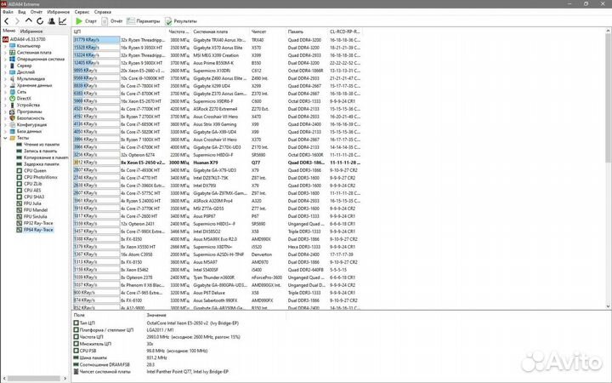The height and width of the screenshot is (383, 612).
Task: Show the Результаты results
Action: 182,20
